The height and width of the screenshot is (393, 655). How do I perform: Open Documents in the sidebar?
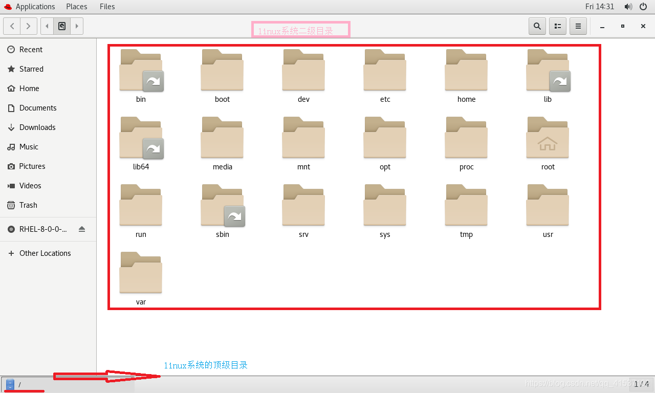[48, 108]
